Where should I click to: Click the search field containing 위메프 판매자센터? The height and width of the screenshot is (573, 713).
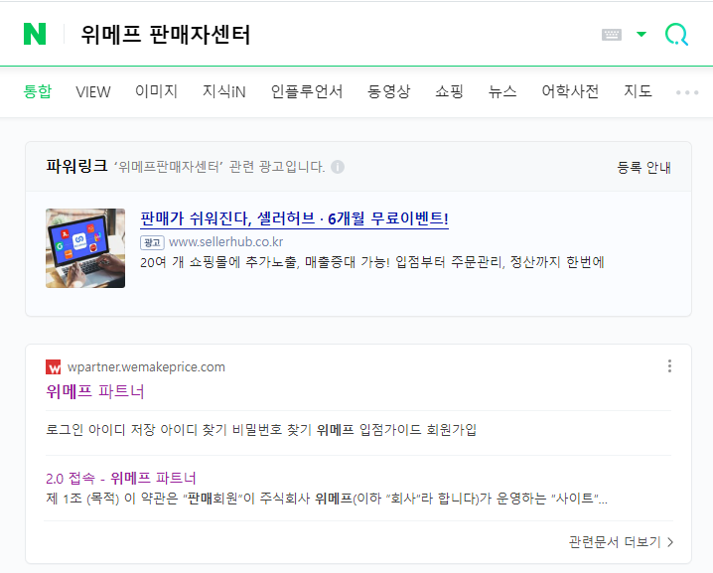[x=166, y=34]
